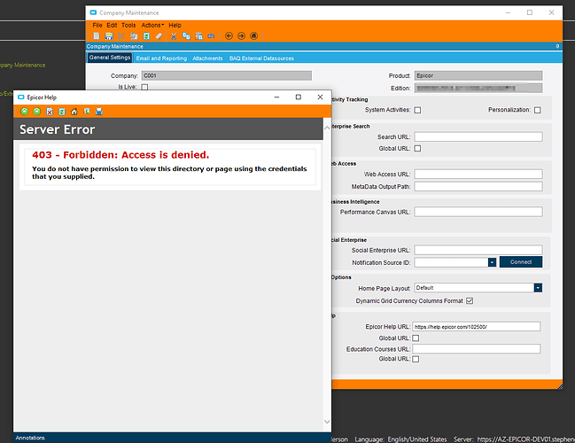Click the Stop loading red X icon in Epicor Help
This screenshot has width=575, height=443.
pyautogui.click(x=50, y=112)
